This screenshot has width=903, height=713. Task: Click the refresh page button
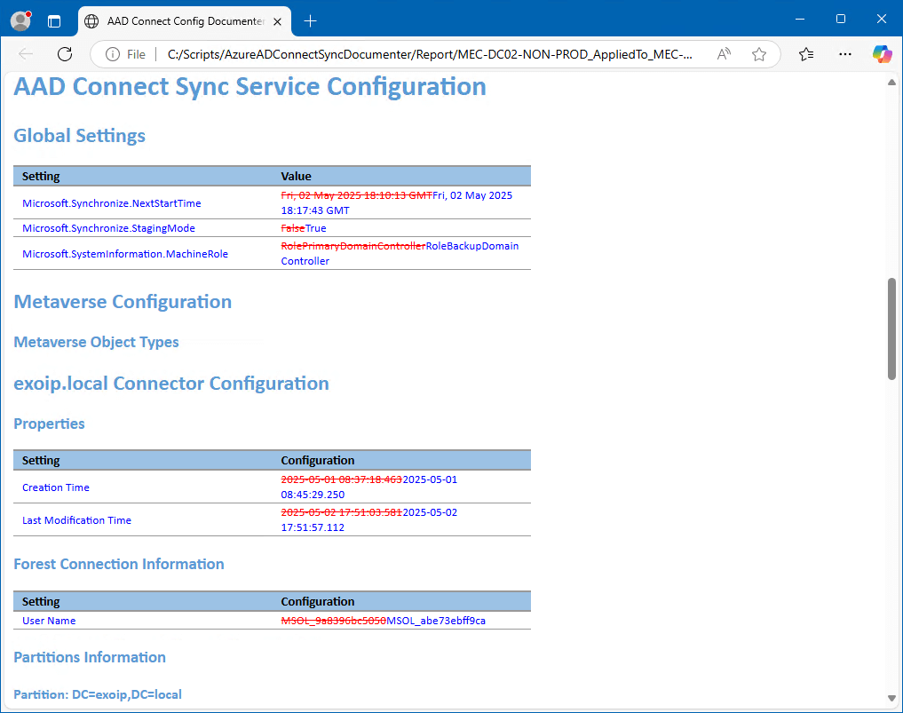pyautogui.click(x=65, y=54)
